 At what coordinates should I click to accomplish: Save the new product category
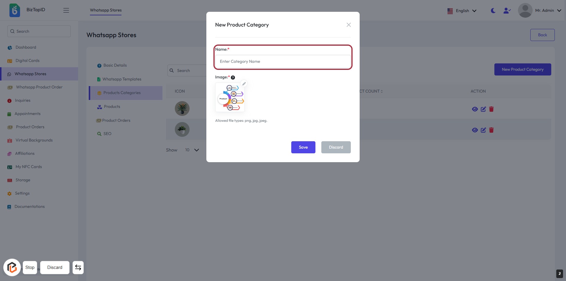(303, 147)
